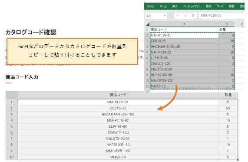The height and width of the screenshot is (162, 248).
Task: Click web table quantity 2 for MMYJP25-120
Action: pyautogui.click(x=228, y=151)
